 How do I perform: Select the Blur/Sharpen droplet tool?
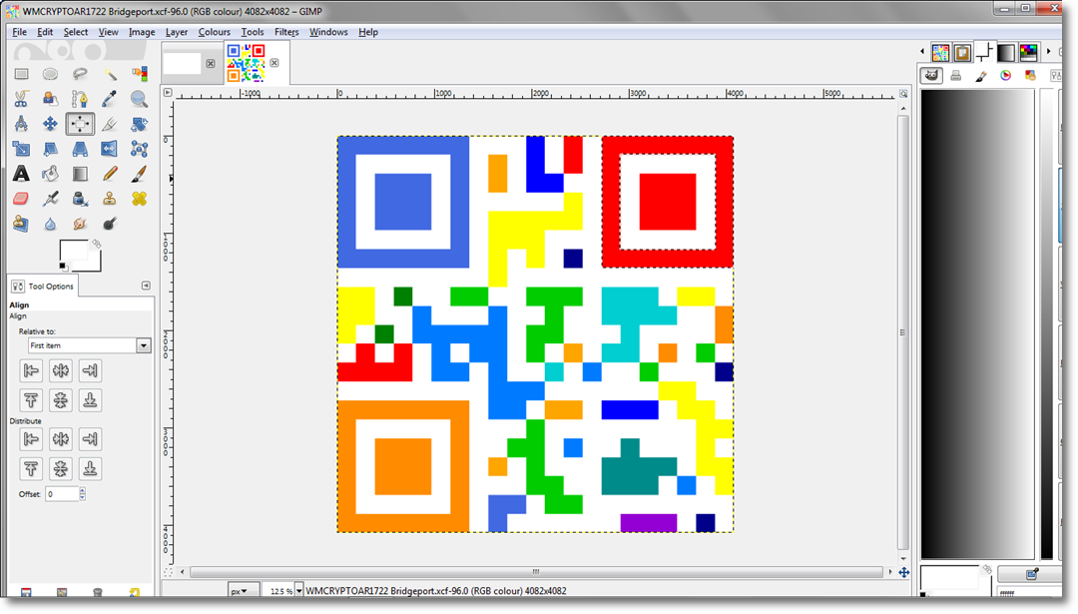pos(50,224)
